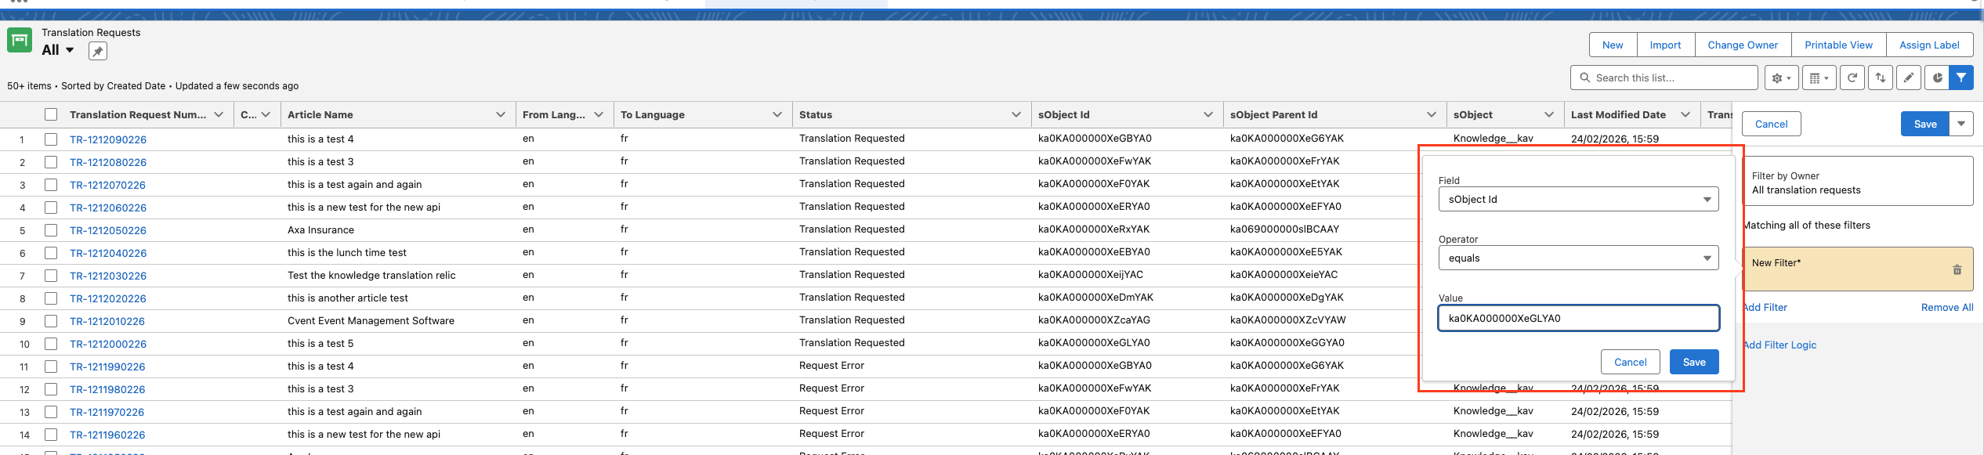
Task: Select the checkbox for TR-1212040226
Action: click(51, 253)
